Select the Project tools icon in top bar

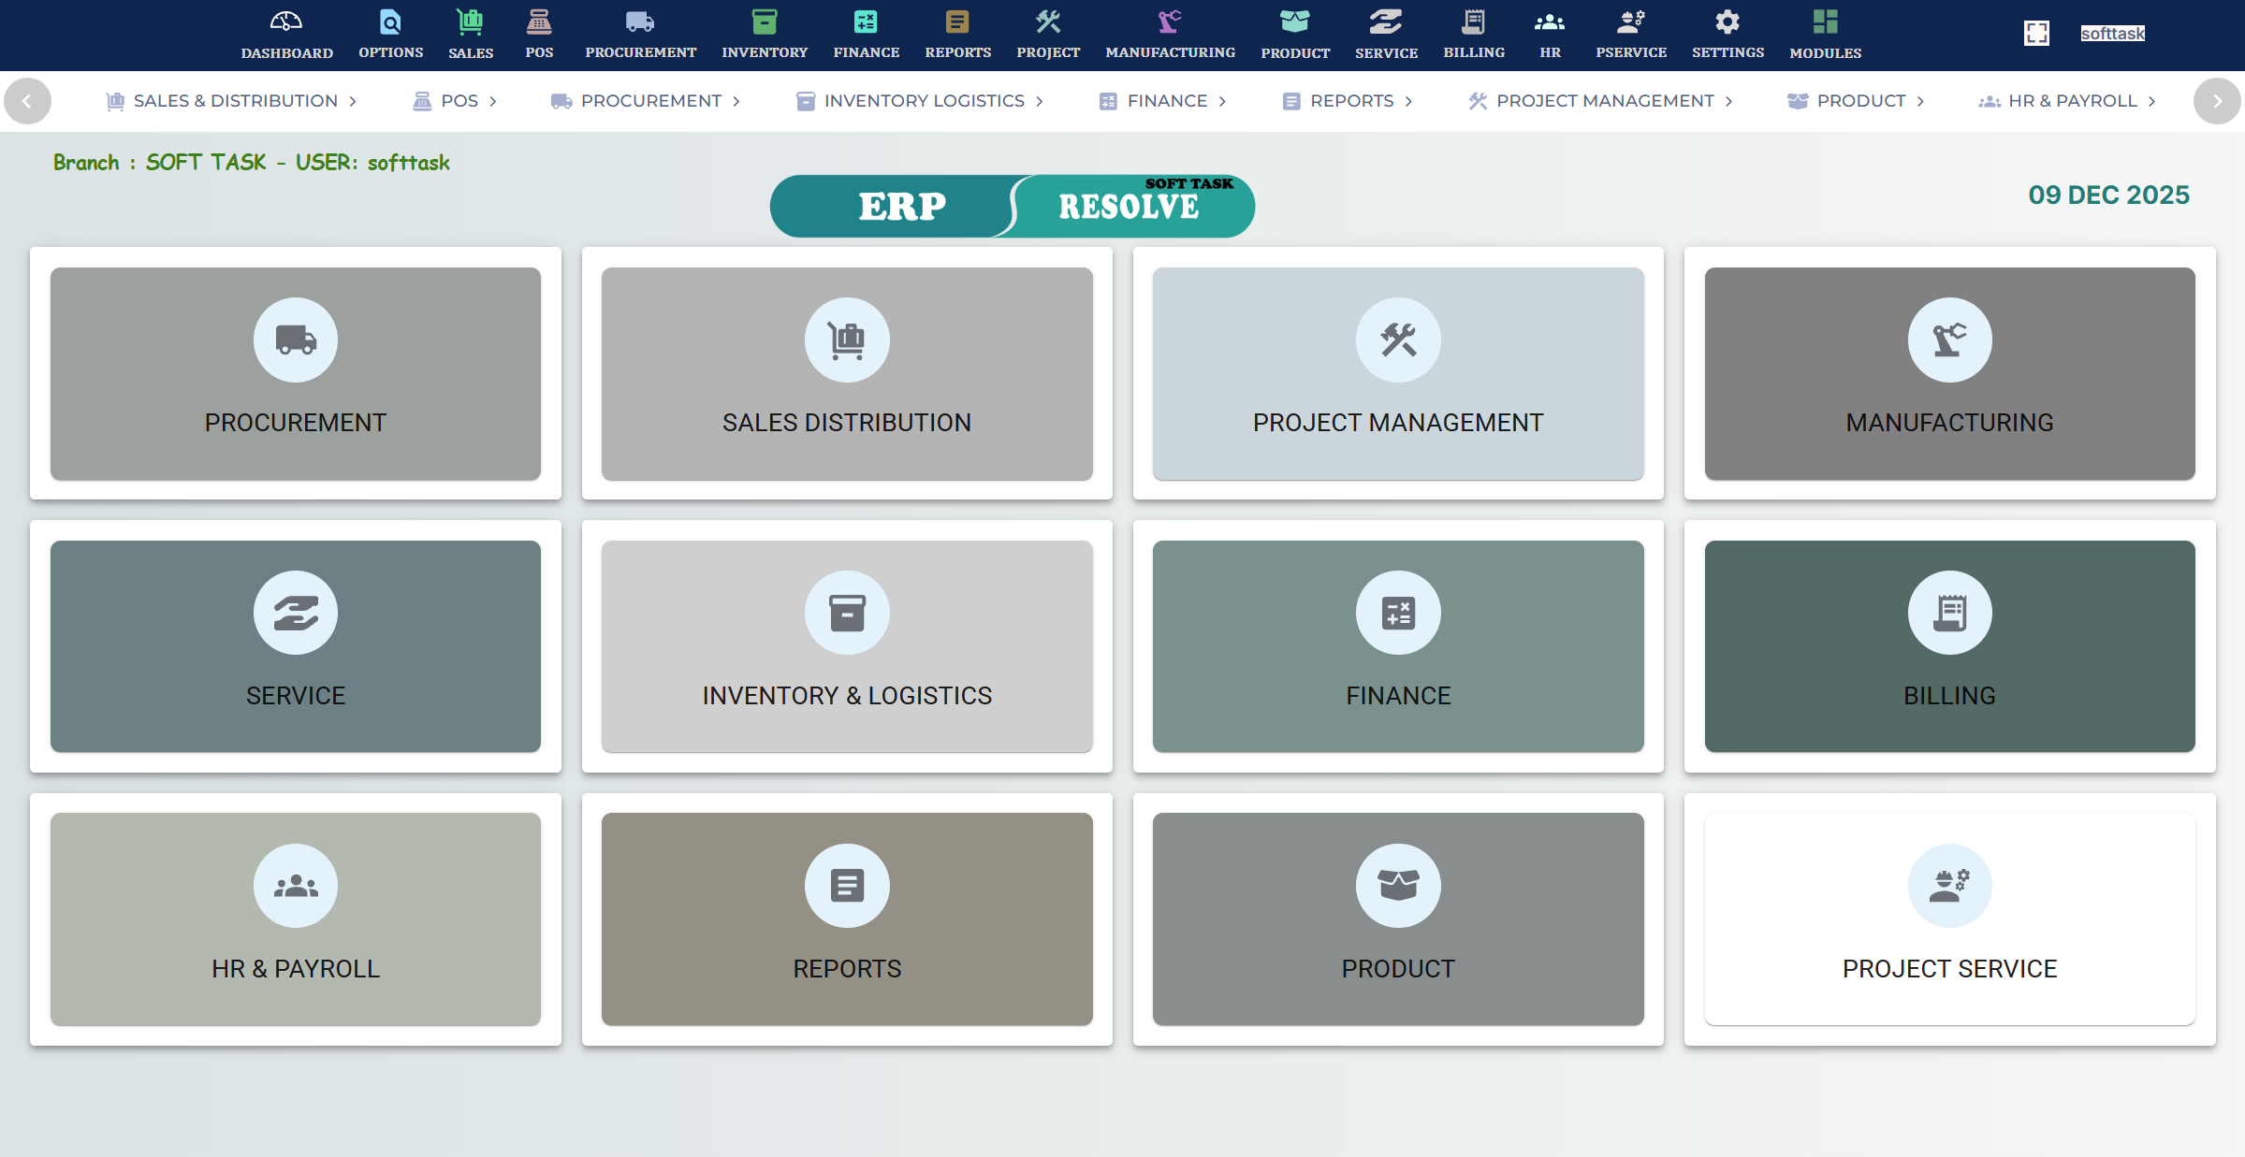(1048, 22)
